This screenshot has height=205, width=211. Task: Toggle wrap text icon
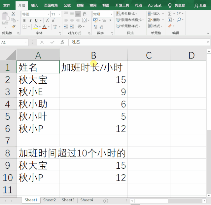(x=85, y=14)
